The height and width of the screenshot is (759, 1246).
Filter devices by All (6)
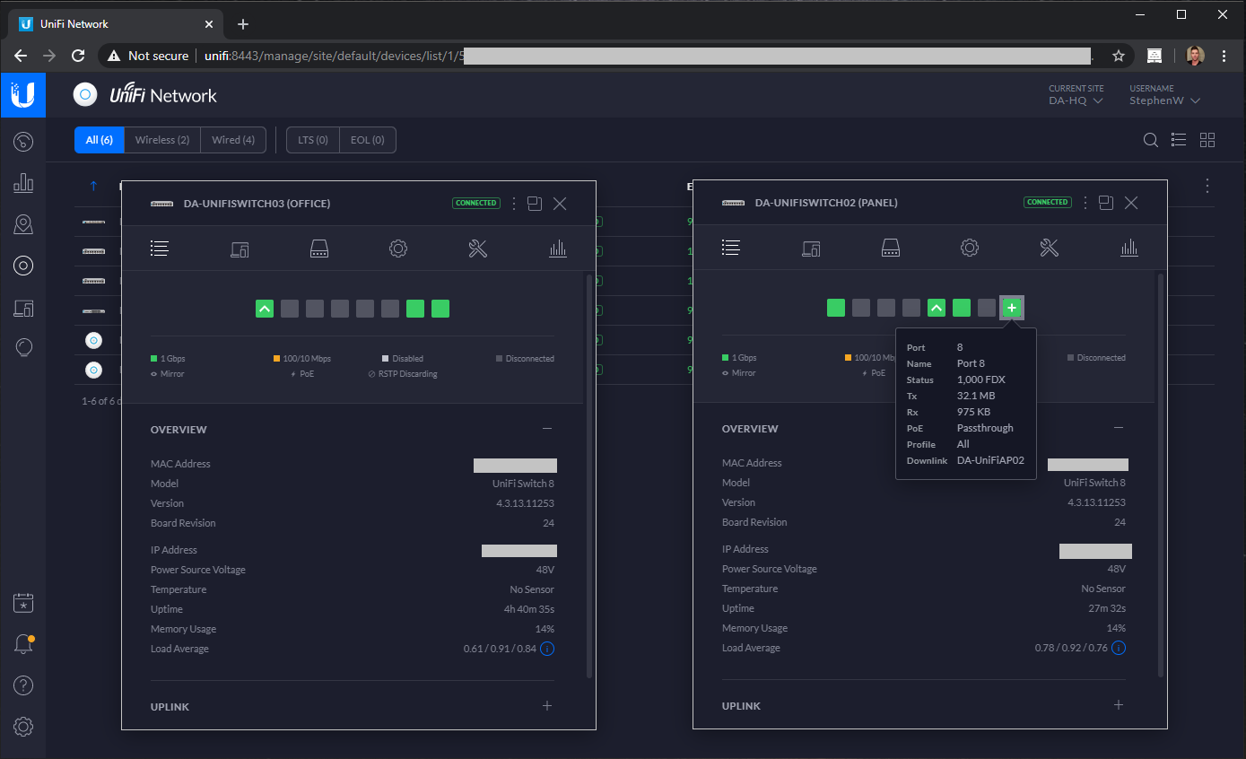(x=100, y=140)
